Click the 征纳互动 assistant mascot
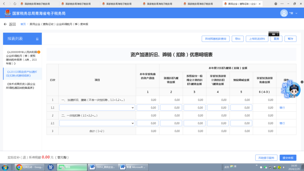Viewport: 304px width, 171px height. click(291, 89)
